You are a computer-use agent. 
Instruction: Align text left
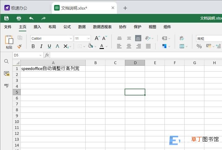119,46
